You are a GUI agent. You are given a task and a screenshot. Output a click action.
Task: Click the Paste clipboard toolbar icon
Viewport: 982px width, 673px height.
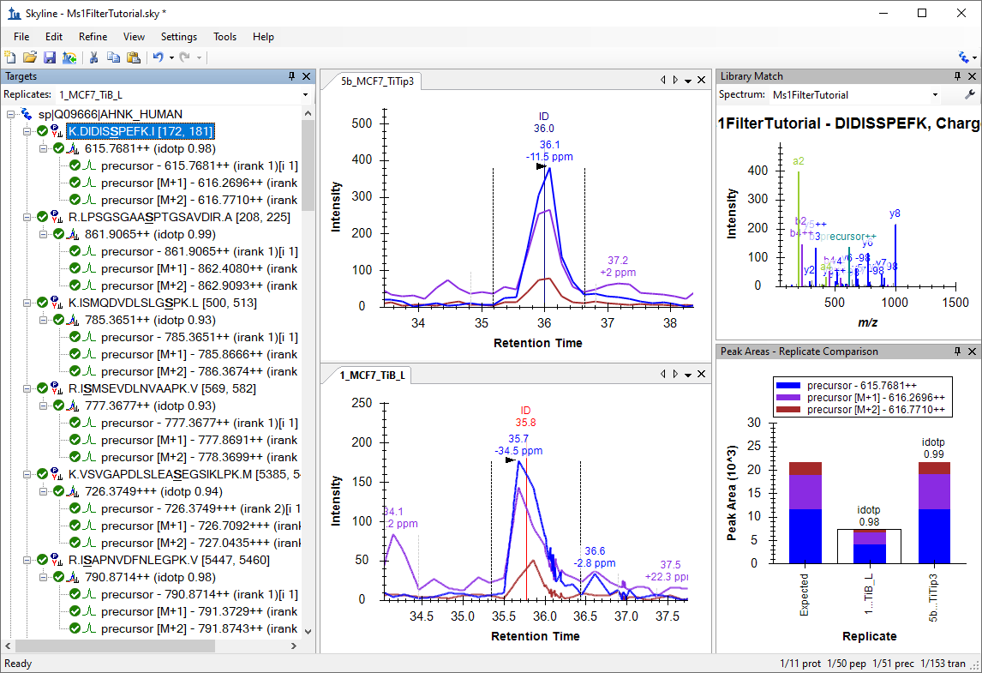coord(134,57)
